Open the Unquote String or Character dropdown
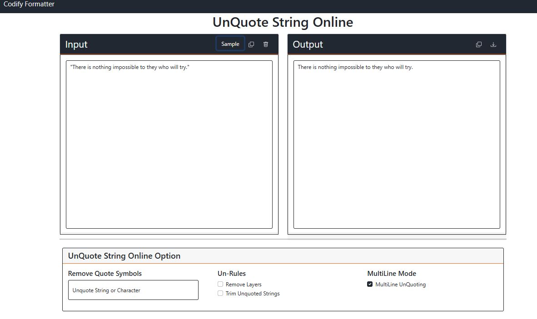This screenshot has width=537, height=319. pyautogui.click(x=133, y=290)
